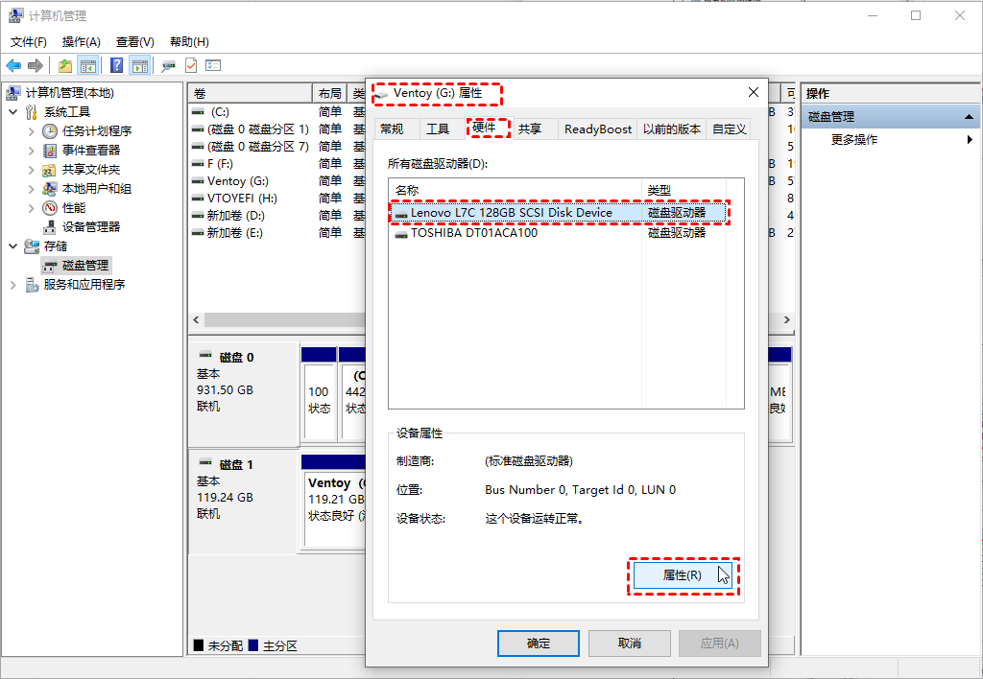
Task: Click the Properties (属性(R)) button
Action: click(x=683, y=575)
